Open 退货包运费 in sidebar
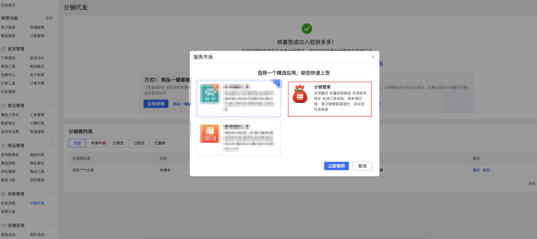 point(10,132)
